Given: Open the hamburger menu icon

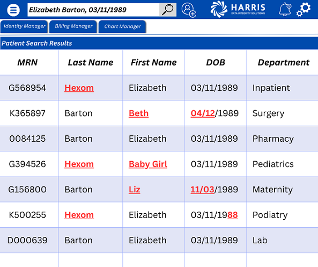Looking at the screenshot, I should [x=13, y=10].
